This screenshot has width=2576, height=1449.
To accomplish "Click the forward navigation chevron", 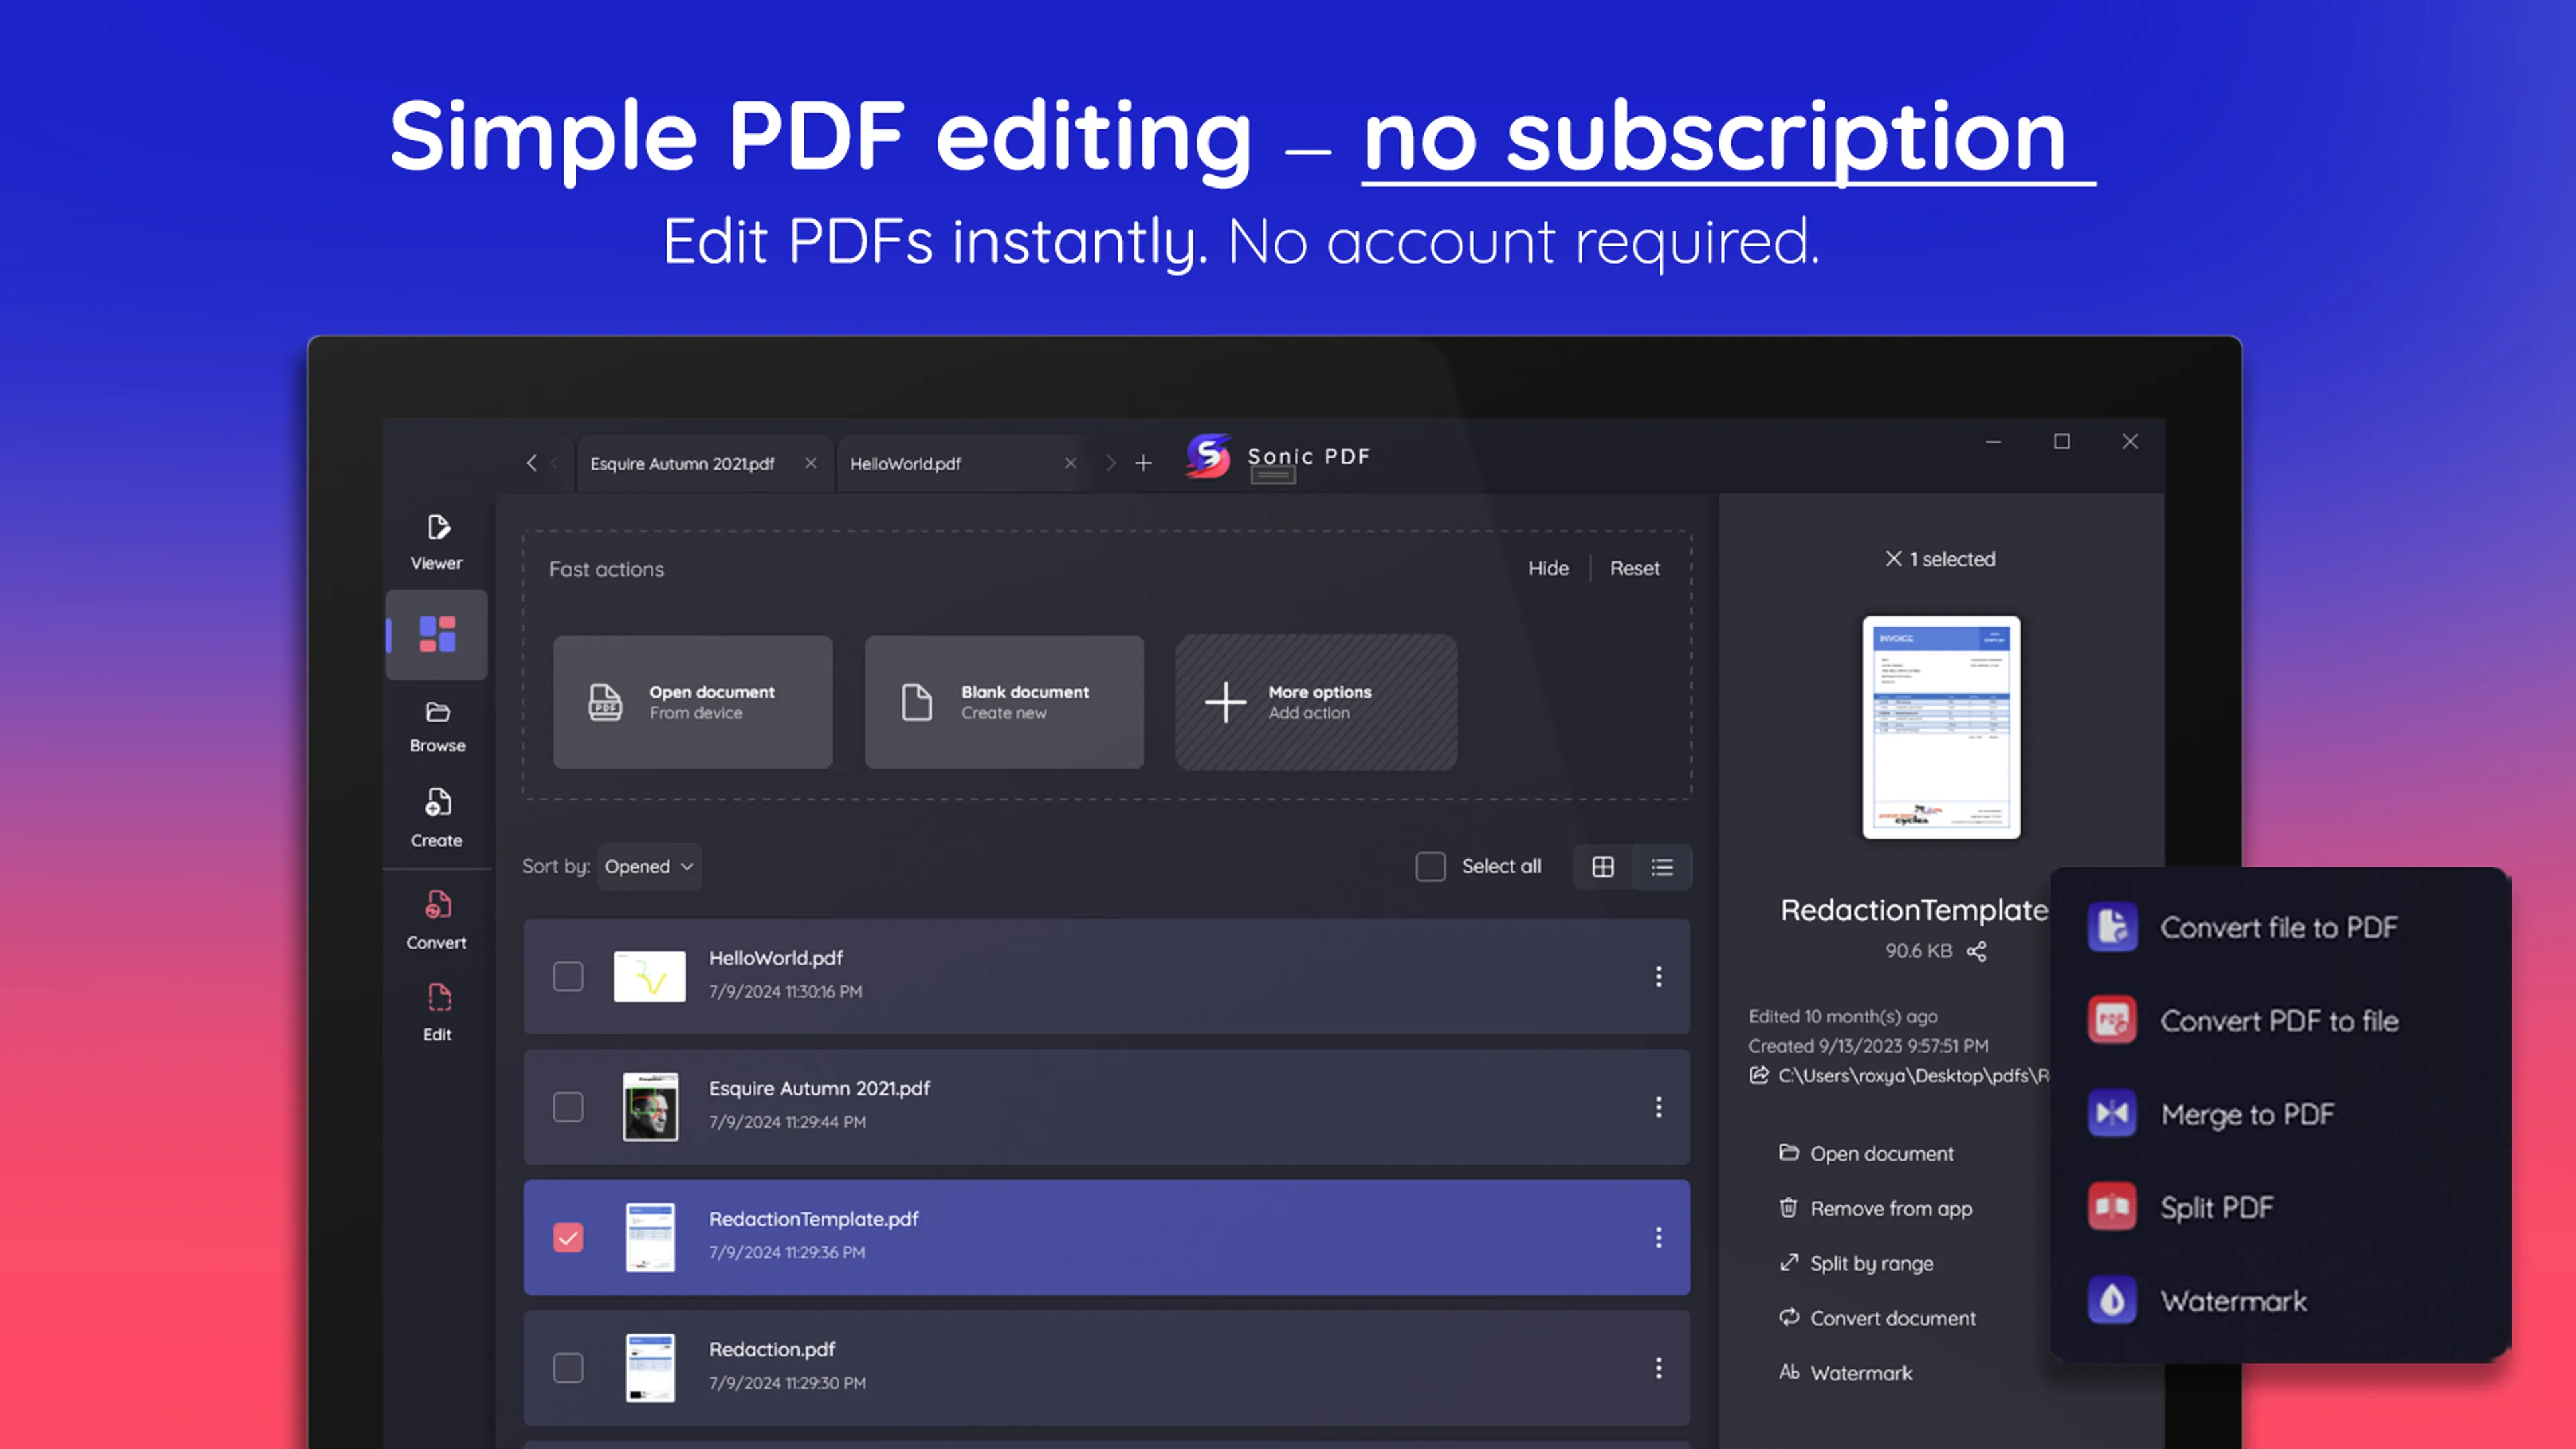I will click(1111, 462).
